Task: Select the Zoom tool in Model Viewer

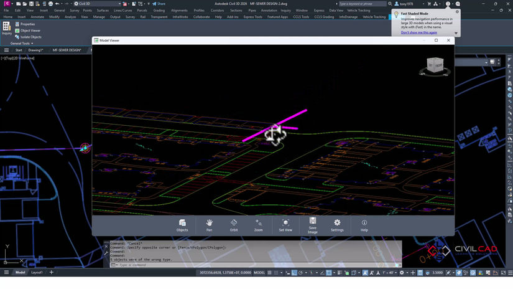Action: point(259,225)
